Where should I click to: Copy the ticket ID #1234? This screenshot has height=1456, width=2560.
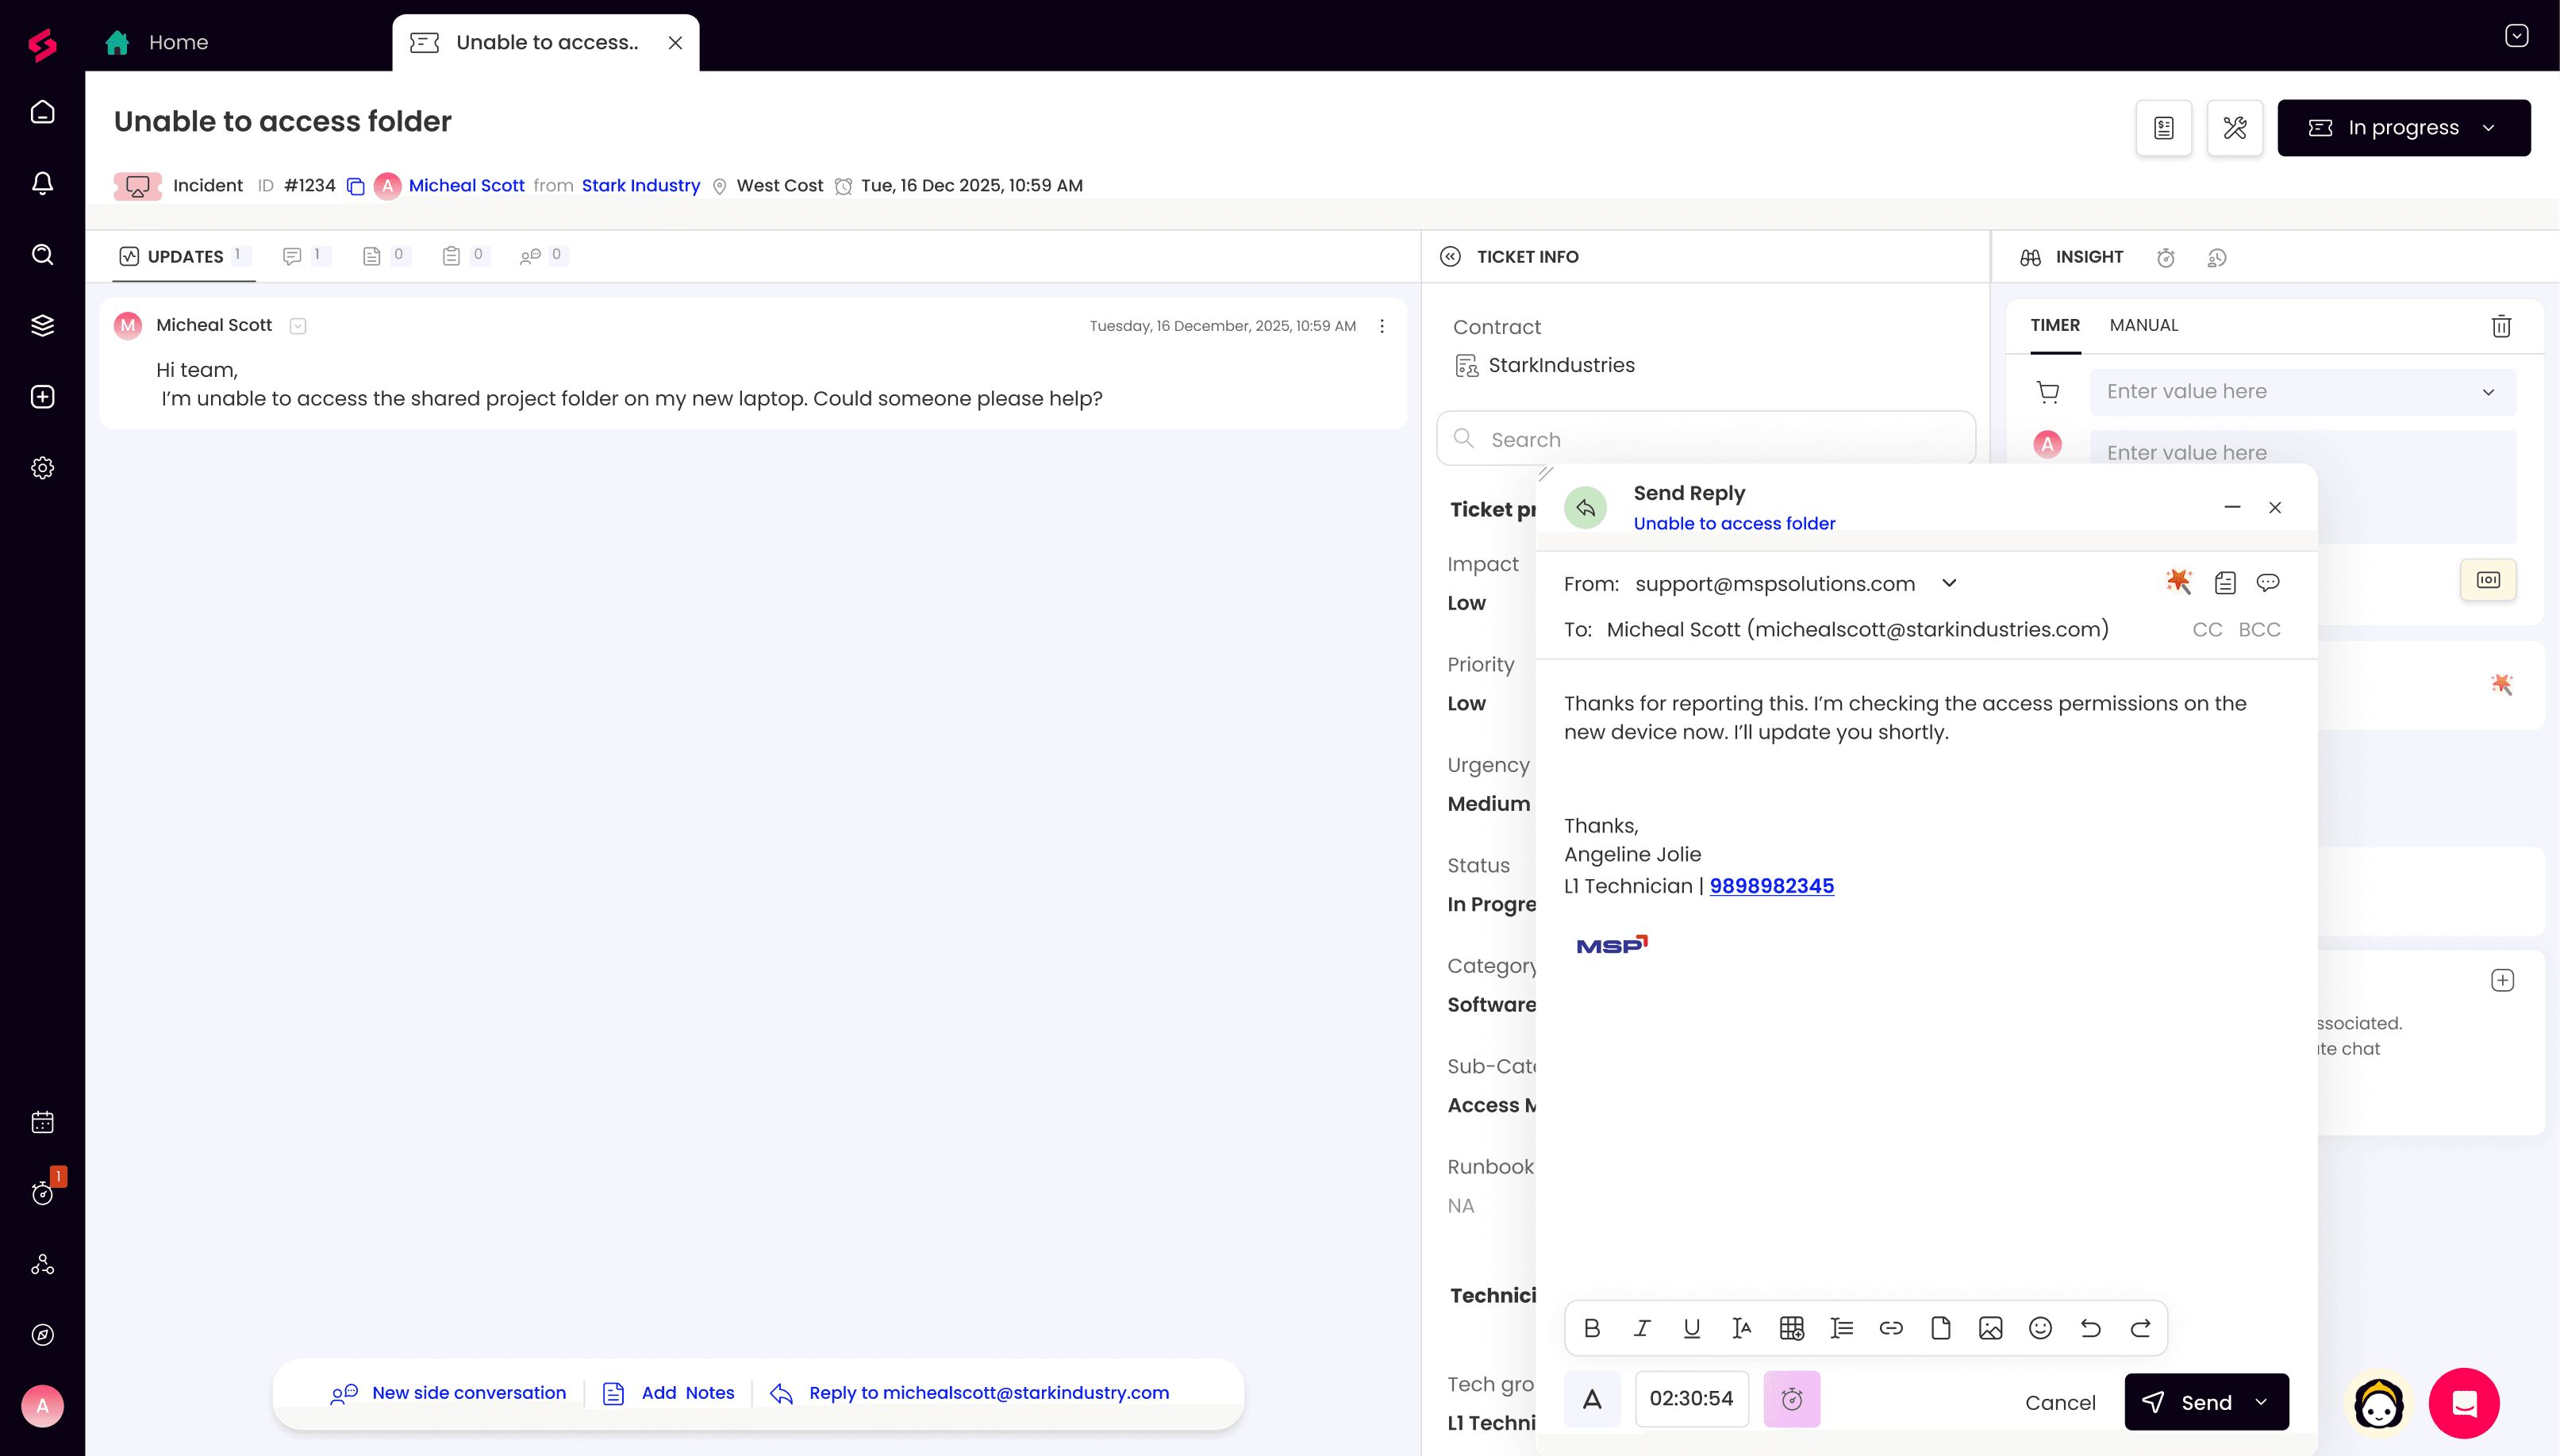pos(355,186)
